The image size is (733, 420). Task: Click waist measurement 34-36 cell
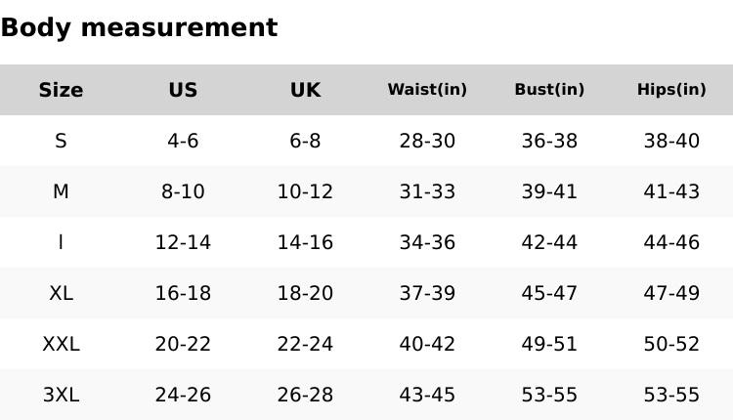(427, 242)
